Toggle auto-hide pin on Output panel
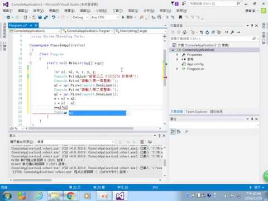 click(x=159, y=136)
